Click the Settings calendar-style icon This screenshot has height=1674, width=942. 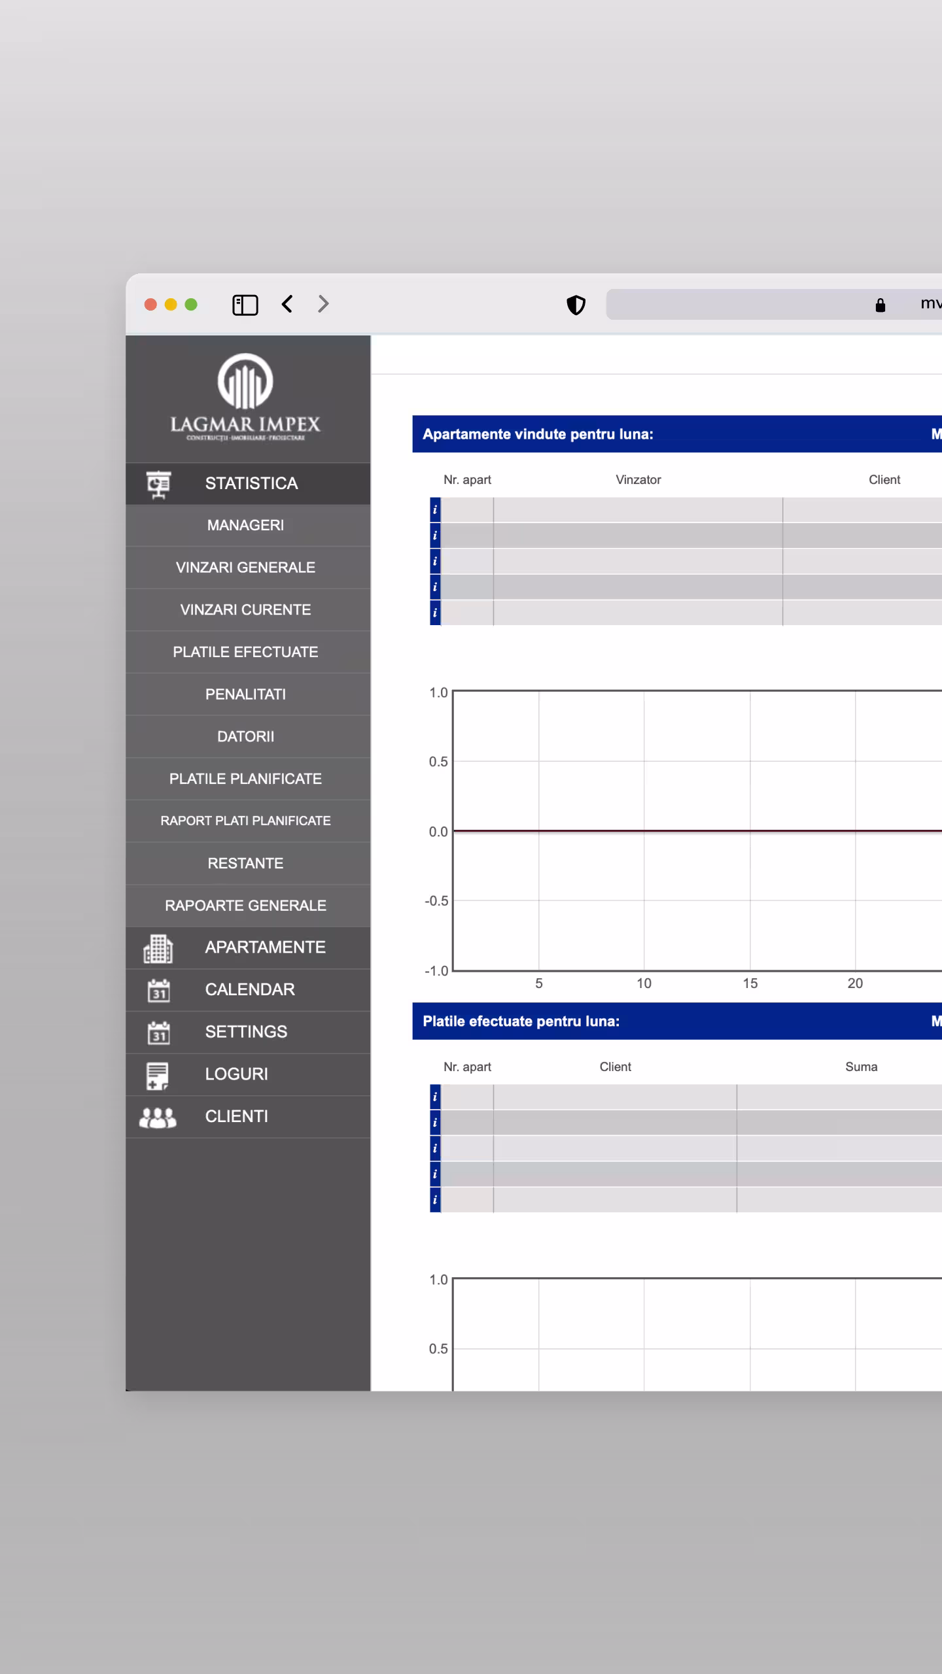click(158, 1033)
